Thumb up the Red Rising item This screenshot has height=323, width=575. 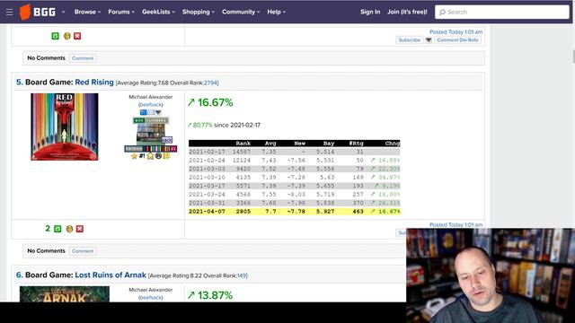[57, 229]
